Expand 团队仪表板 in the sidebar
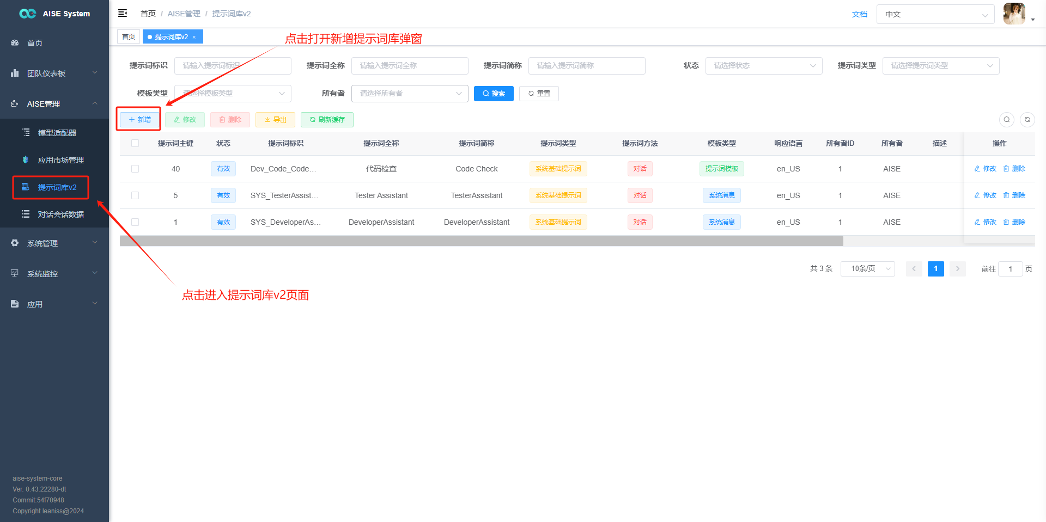This screenshot has width=1046, height=522. click(x=54, y=73)
